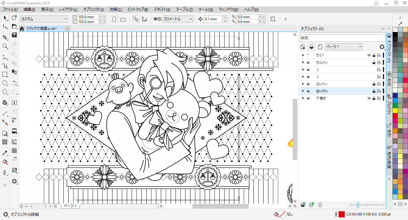Expand the 下書き layer
Viewport: 408px width, 220px height.
(x=303, y=98)
